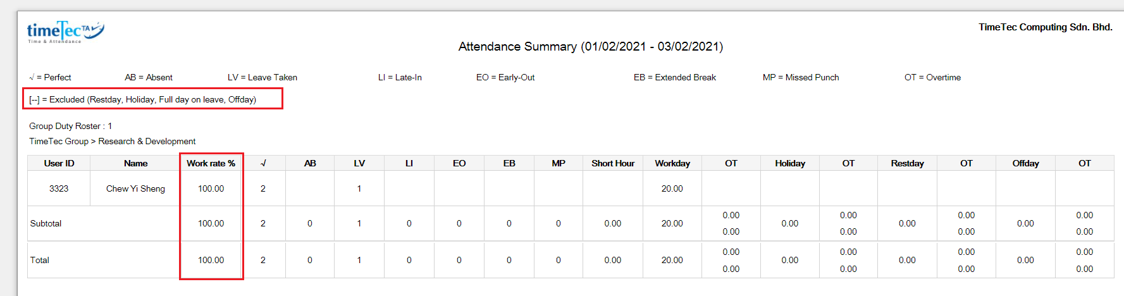
Task: Select the Attendance Summary report title
Action: 590,46
